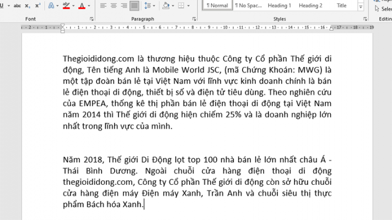
Task: Open the font color dropdown arrow
Action: pyautogui.click(x=89, y=5)
